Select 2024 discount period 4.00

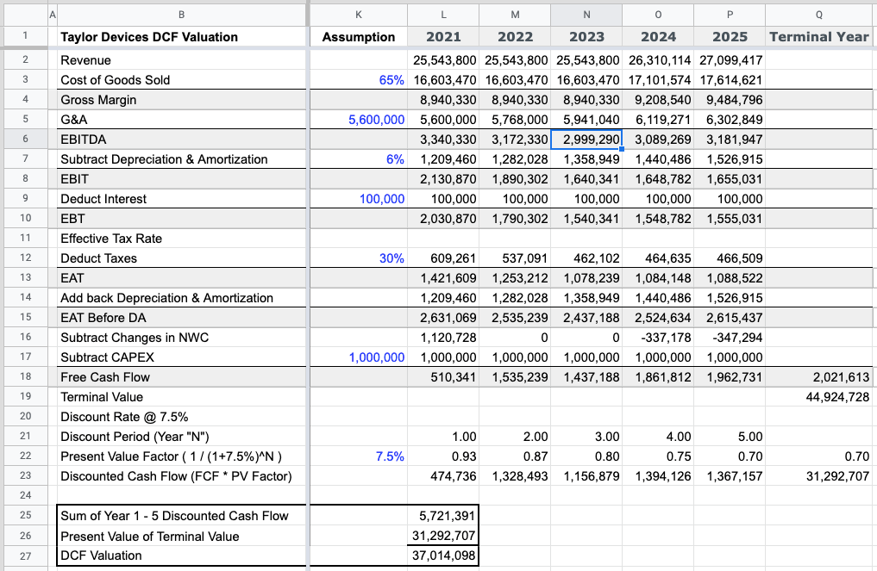[658, 437]
